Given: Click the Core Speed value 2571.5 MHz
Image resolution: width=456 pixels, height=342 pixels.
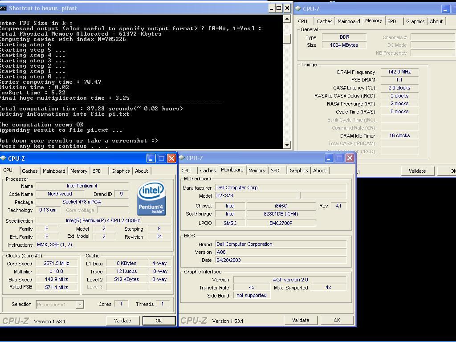Looking at the screenshot, I should pyautogui.click(x=57, y=263).
